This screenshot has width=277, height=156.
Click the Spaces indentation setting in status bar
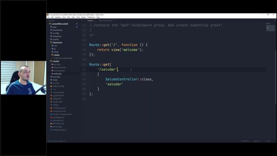pos(257,141)
